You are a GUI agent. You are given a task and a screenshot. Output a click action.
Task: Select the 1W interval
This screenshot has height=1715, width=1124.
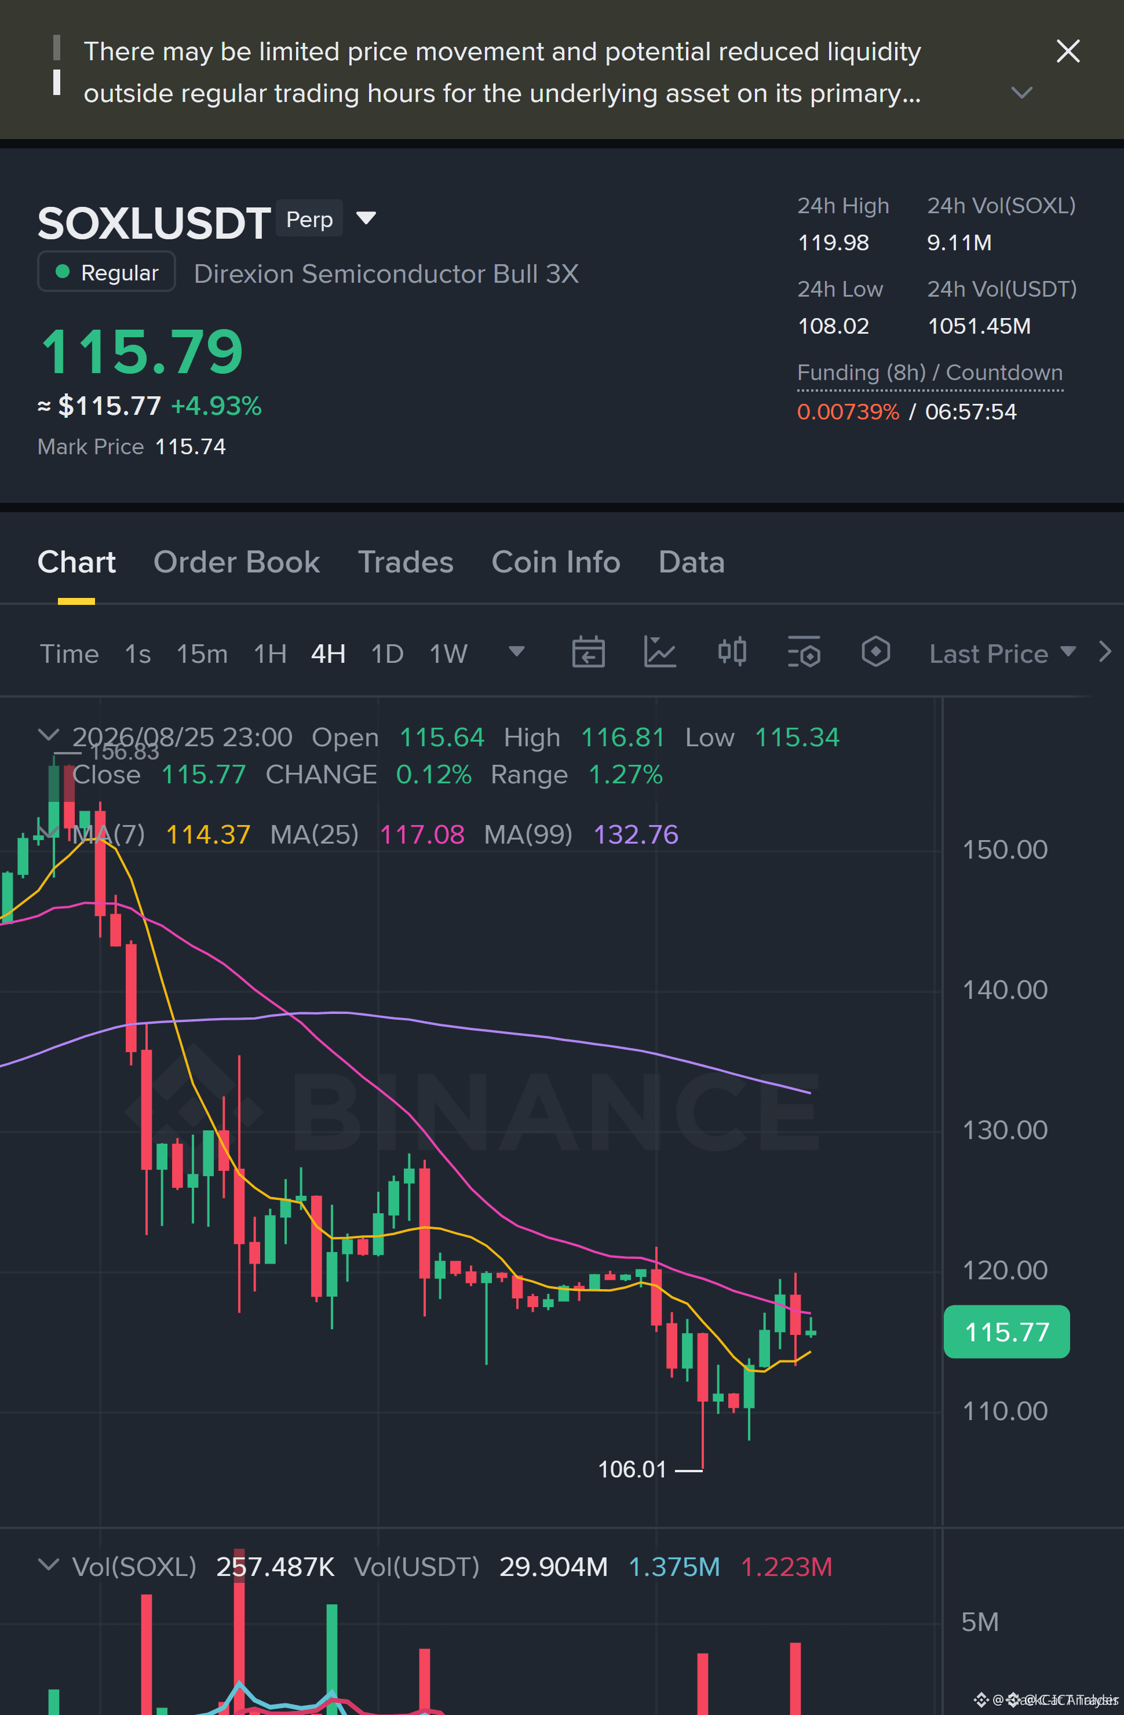448,654
